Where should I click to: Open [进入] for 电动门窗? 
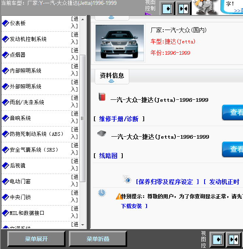(75, 180)
